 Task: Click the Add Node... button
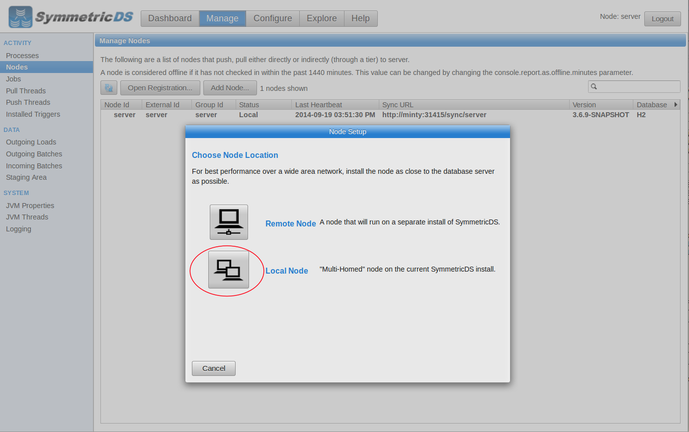click(x=230, y=88)
